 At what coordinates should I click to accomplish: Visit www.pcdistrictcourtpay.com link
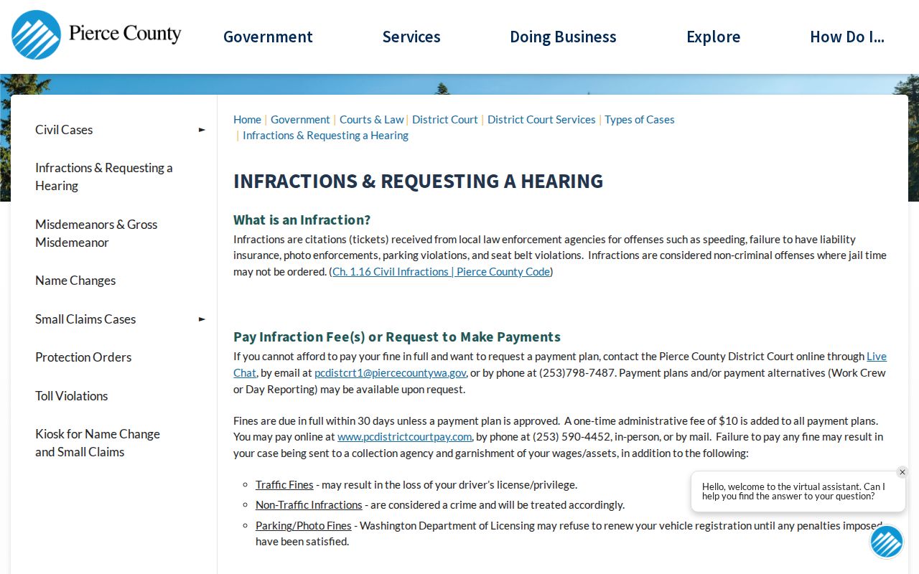[404, 437]
